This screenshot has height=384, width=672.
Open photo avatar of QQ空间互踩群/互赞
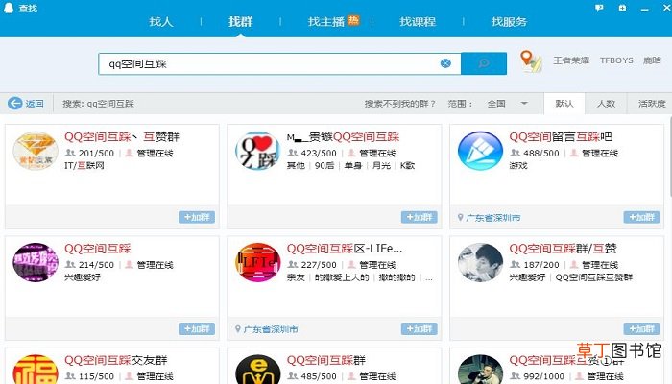point(480,262)
